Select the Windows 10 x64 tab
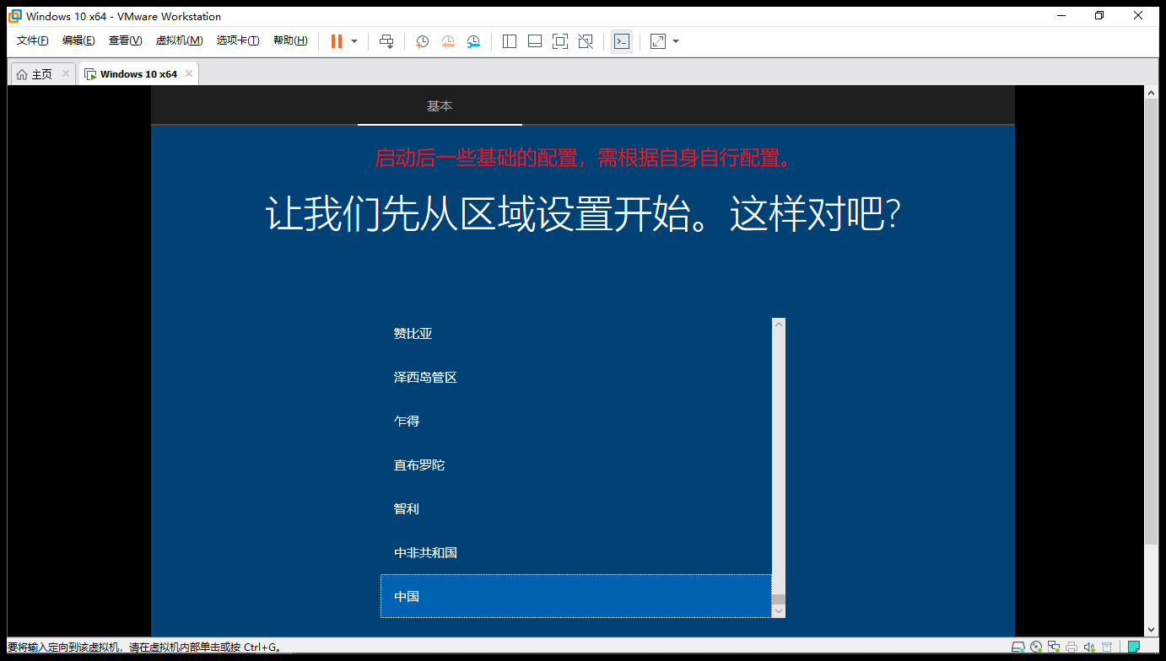Viewport: 1166px width, 661px height. 138,74
